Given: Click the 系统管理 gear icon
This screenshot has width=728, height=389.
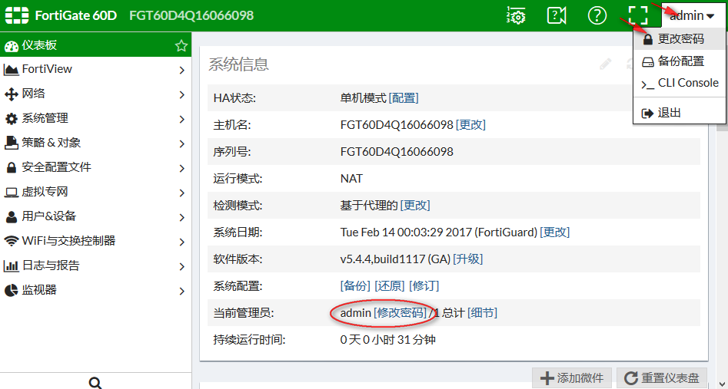Looking at the screenshot, I should 11,119.
